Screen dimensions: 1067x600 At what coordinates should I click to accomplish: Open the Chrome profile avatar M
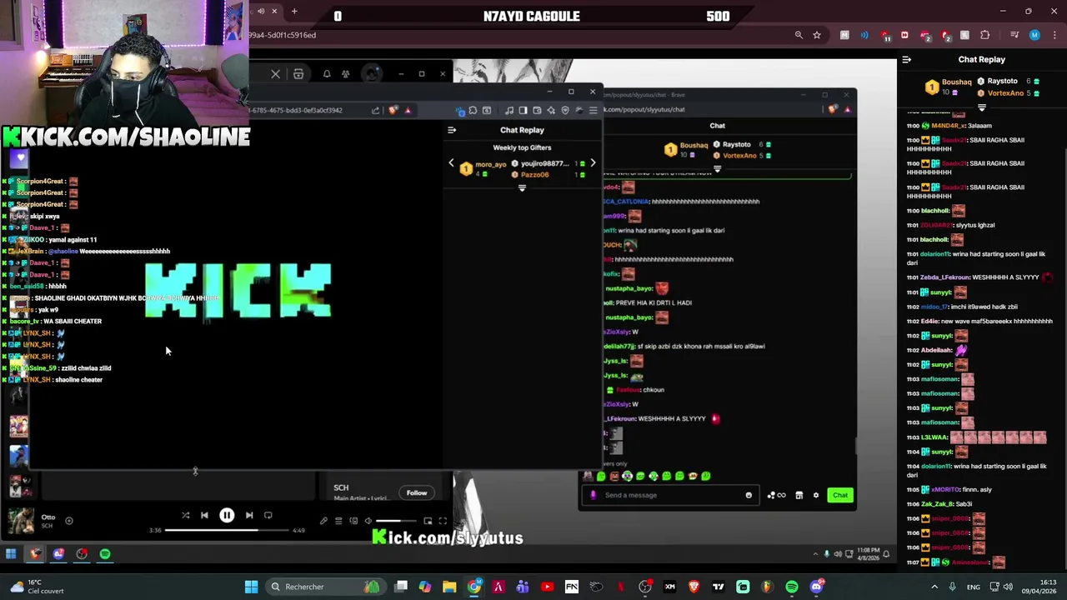(1034, 35)
